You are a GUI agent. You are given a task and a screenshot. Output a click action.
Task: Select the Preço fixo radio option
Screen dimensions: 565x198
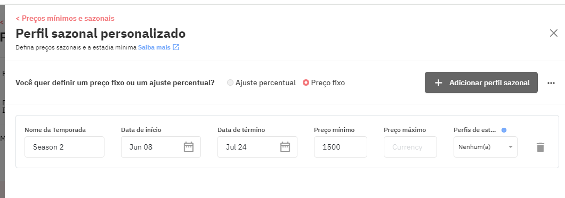(x=306, y=83)
